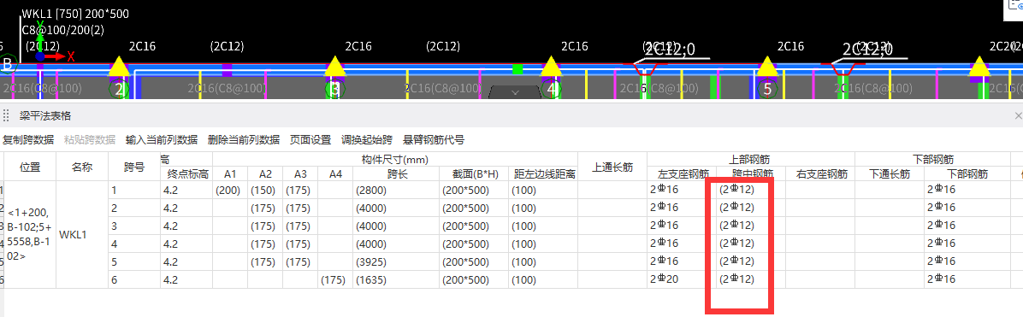Click 调换起始跨 button
The width and height of the screenshot is (1023, 317).
[367, 139]
